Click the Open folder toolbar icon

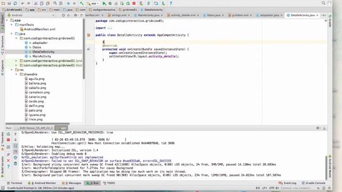coord(3,3)
